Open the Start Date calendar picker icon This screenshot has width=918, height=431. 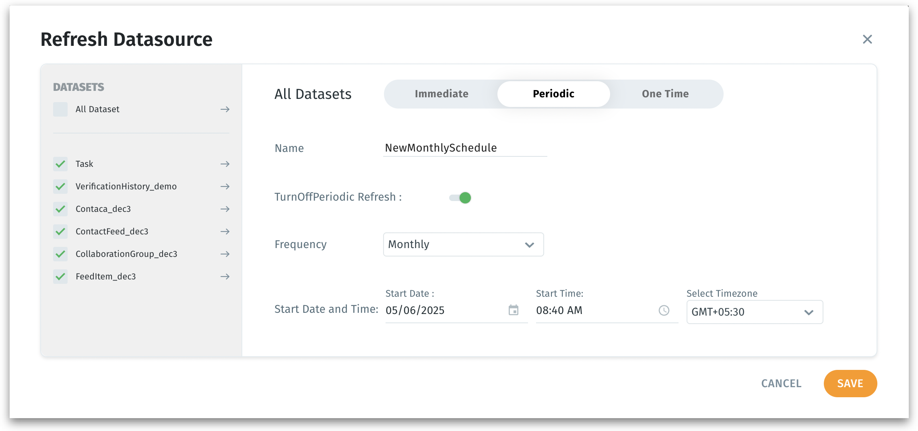513,310
